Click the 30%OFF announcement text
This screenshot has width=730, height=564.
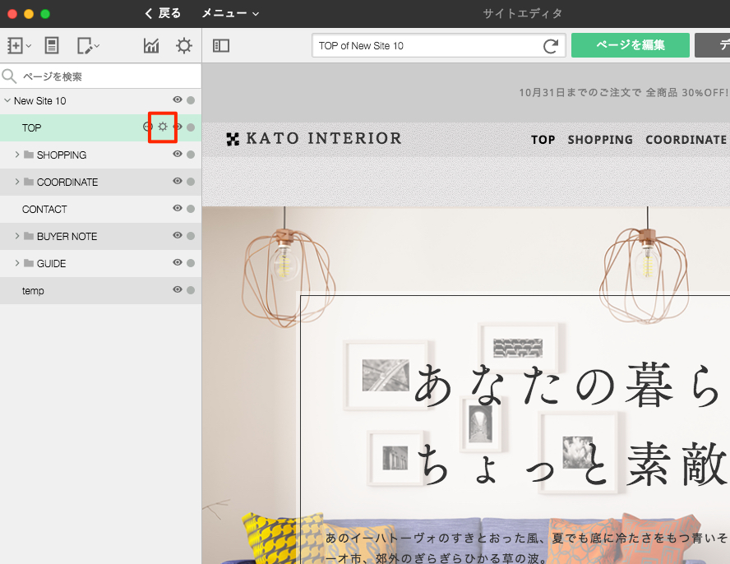click(623, 93)
